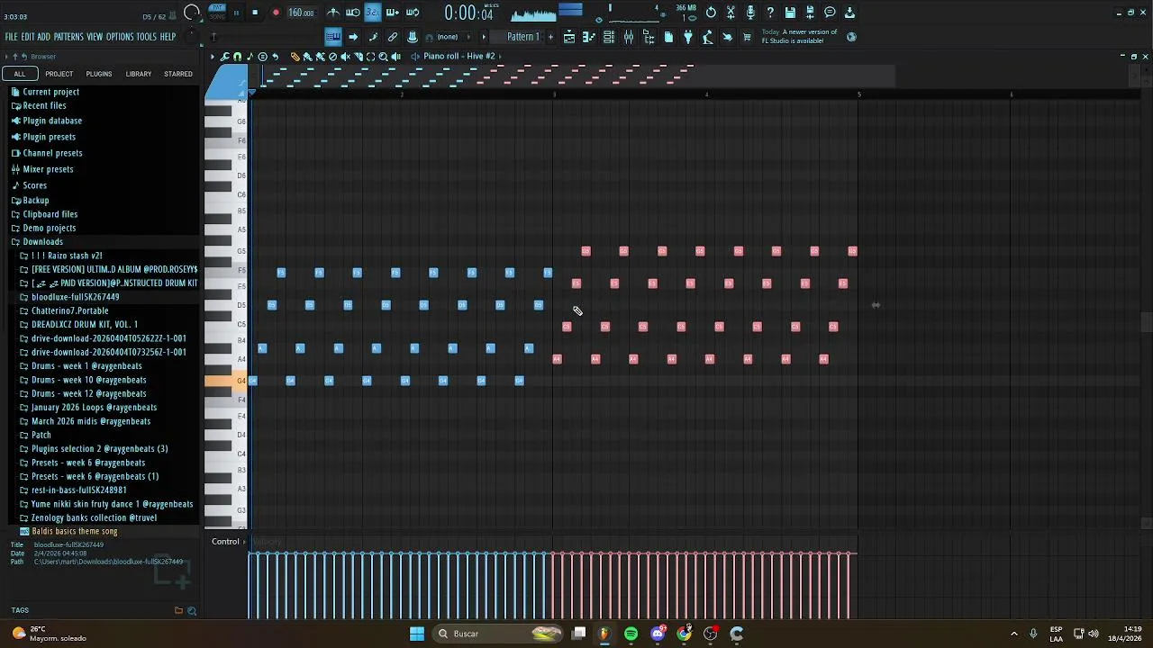Select the Draw pencil tool in piano roll
This screenshot has width=1153, height=648.
click(295, 57)
